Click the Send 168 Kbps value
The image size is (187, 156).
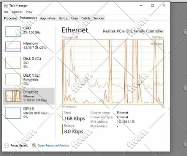point(74,119)
